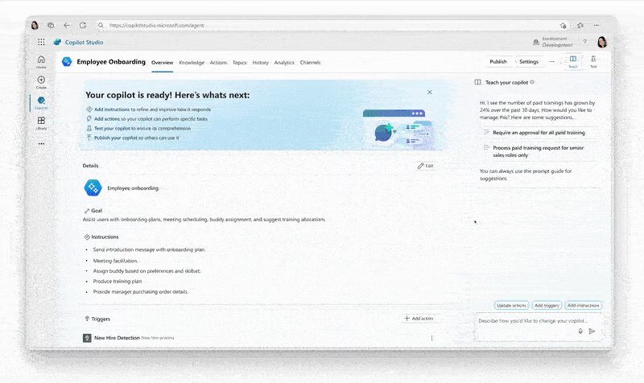Click the Publish button
Screen dimensions: 644x383
pyautogui.click(x=498, y=61)
